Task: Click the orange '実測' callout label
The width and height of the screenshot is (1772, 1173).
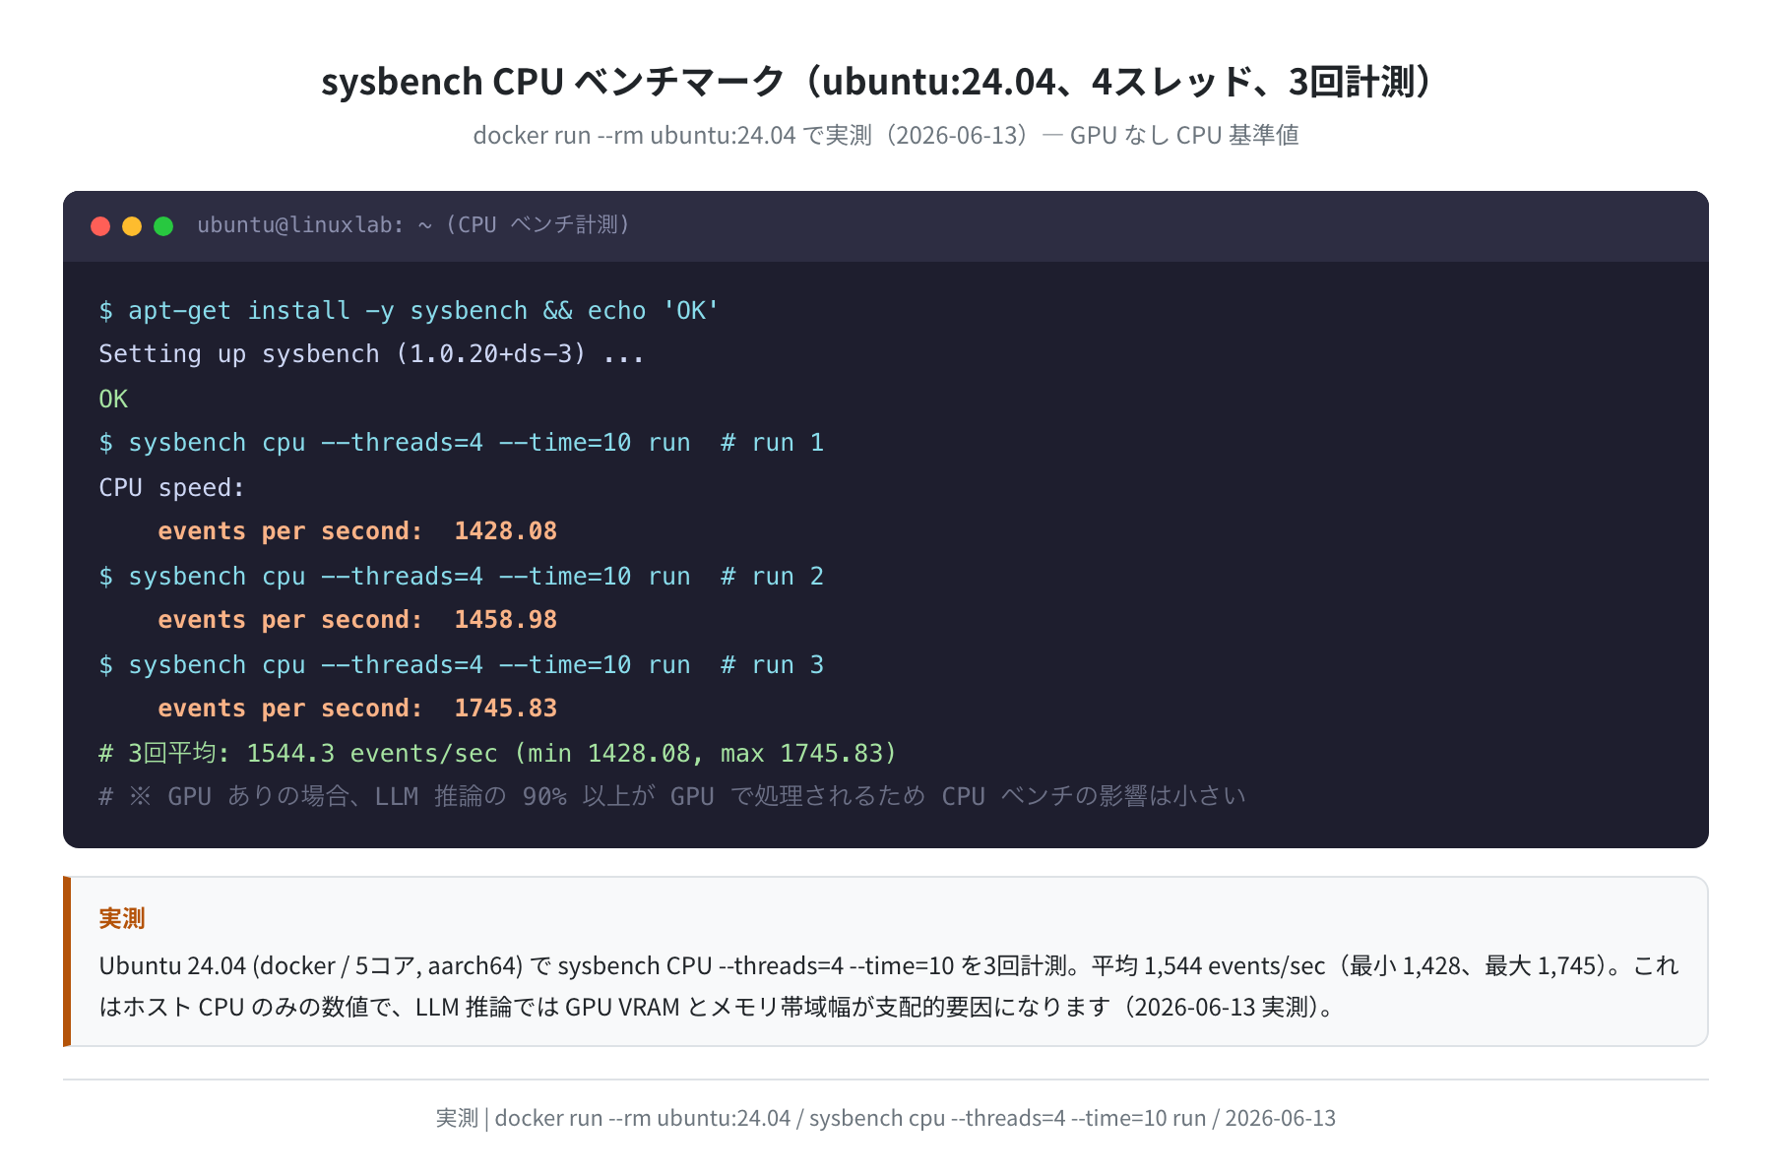Action: pos(122,918)
